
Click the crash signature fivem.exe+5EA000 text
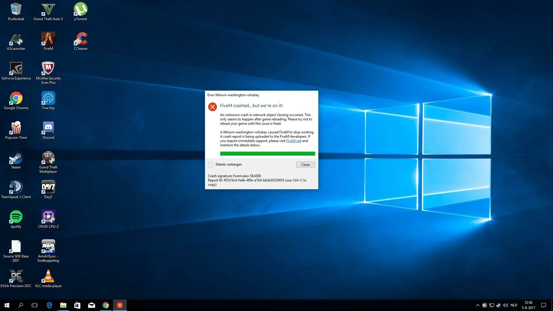234,176
